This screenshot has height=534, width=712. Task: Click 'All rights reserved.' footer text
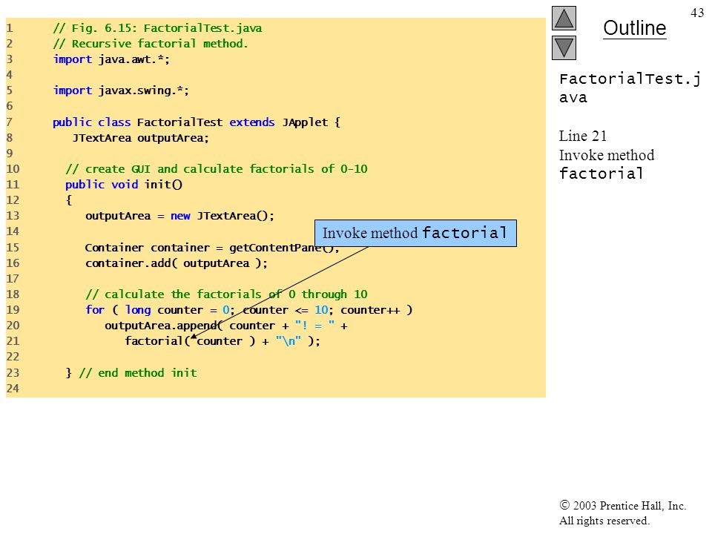604,521
